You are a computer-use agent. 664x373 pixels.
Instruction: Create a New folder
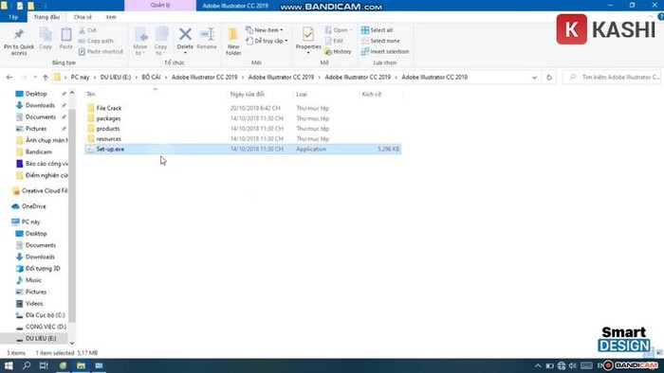233,41
